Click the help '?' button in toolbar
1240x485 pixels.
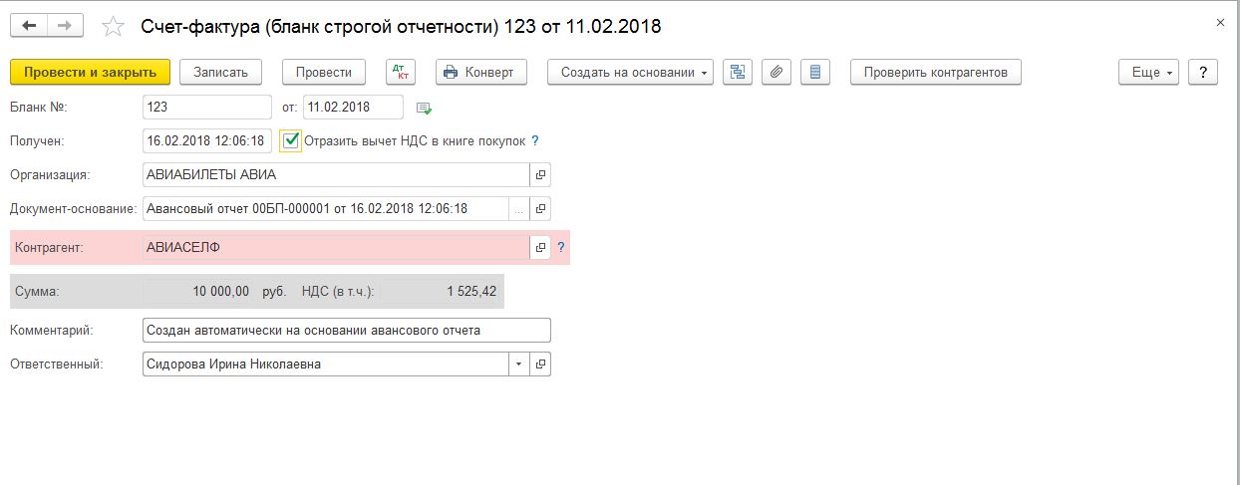point(1203,72)
